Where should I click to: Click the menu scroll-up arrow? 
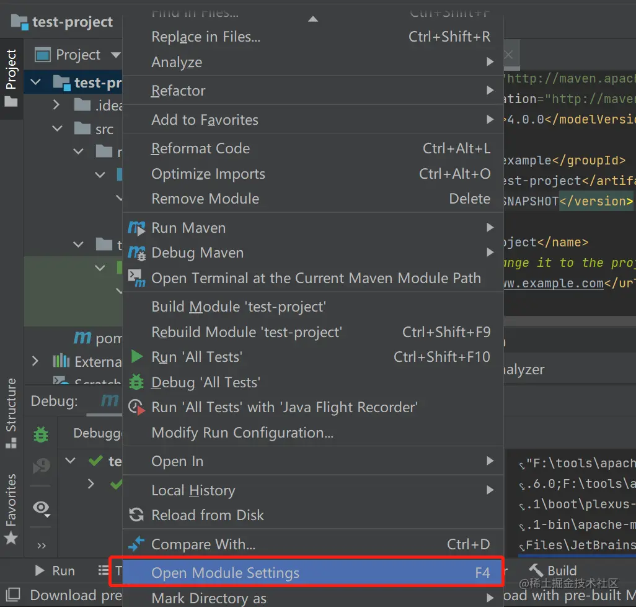click(x=312, y=19)
